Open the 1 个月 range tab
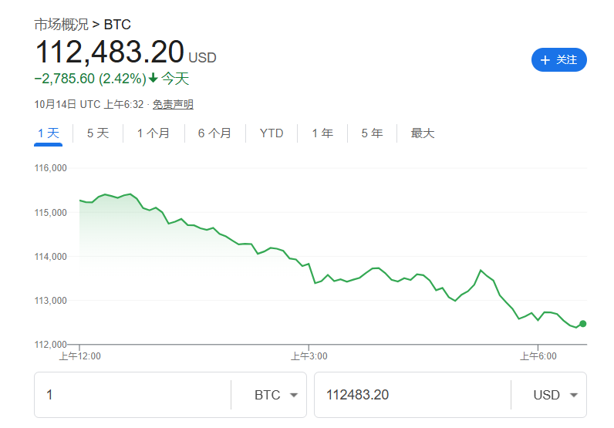Image resolution: width=614 pixels, height=428 pixels. pyautogui.click(x=153, y=133)
